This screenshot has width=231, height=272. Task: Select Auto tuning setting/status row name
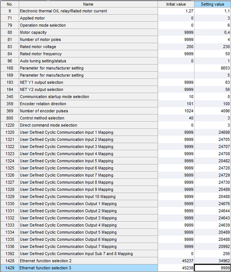click(88, 61)
